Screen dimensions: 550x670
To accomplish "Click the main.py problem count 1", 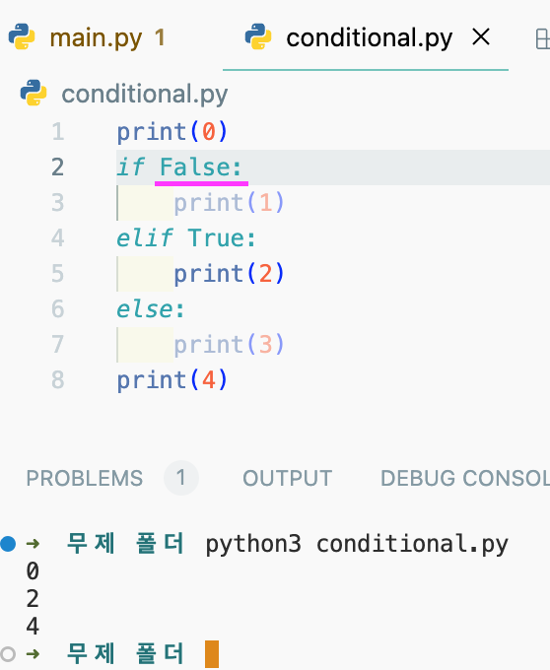I will click(160, 37).
